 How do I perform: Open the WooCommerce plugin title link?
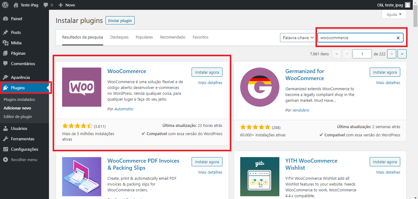[127, 71]
